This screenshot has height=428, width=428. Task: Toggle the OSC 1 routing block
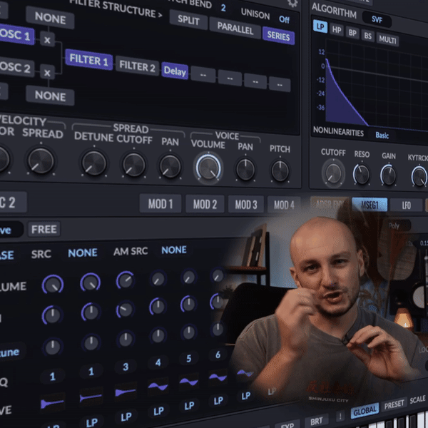click(x=16, y=35)
